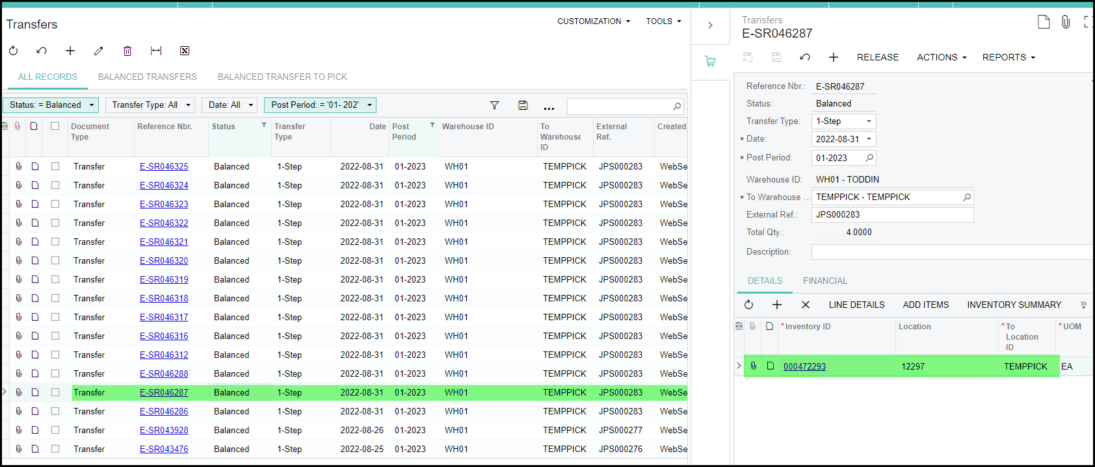Image resolution: width=1095 pixels, height=467 pixels.
Task: Open transfer link E-SR046320
Action: 164,260
